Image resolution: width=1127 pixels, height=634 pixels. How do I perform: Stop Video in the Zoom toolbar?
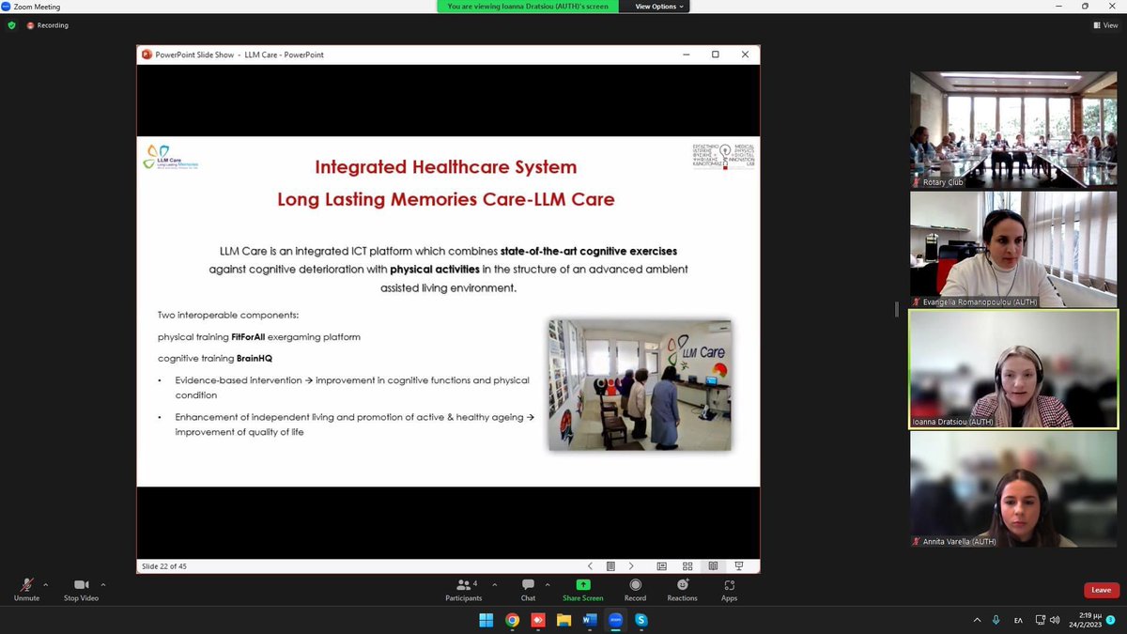point(81,590)
